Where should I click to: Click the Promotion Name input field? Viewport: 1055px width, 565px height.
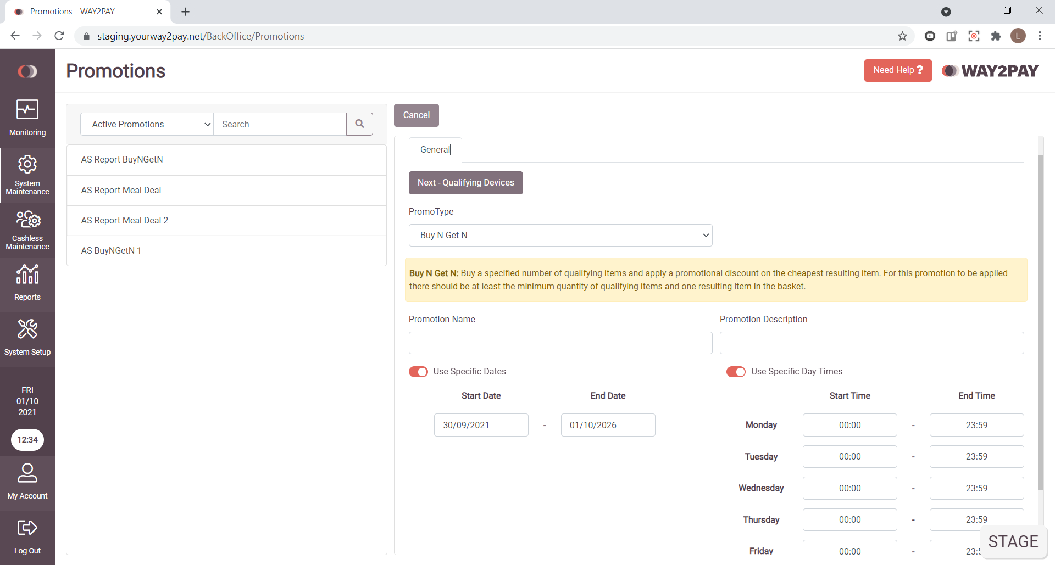point(560,343)
